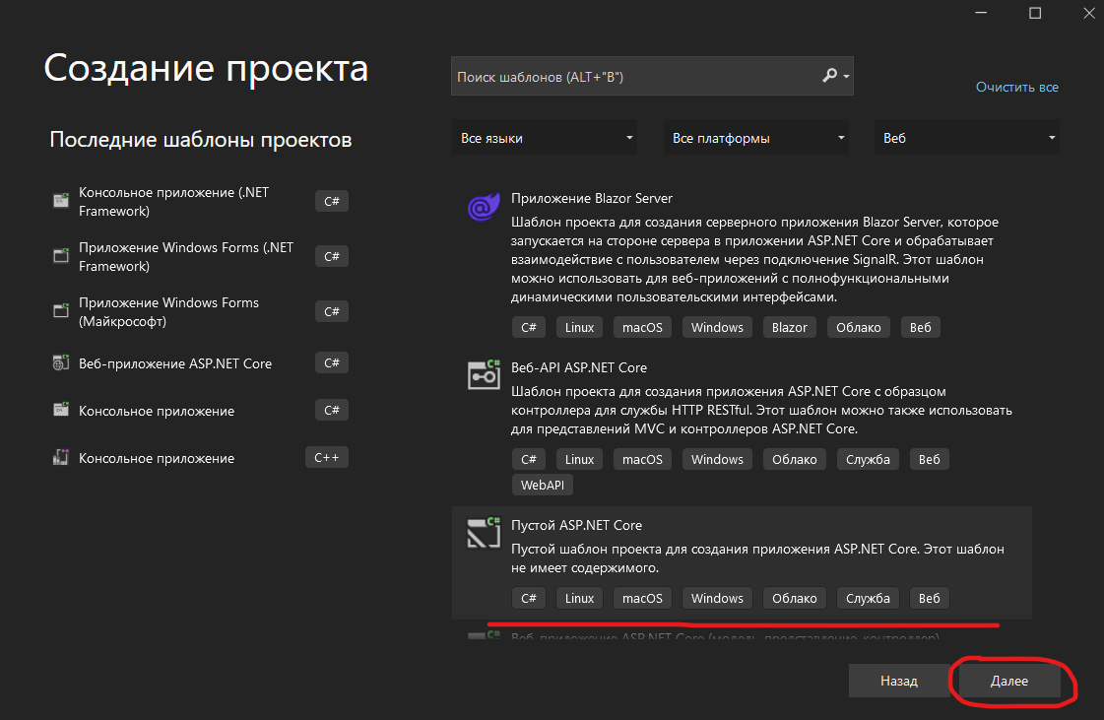Click the Пустой ASP.NET Core template icon
Viewport: 1104px width, 720px height.
[484, 533]
